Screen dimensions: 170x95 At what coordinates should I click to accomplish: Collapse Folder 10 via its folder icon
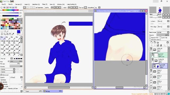[x=155, y=50]
